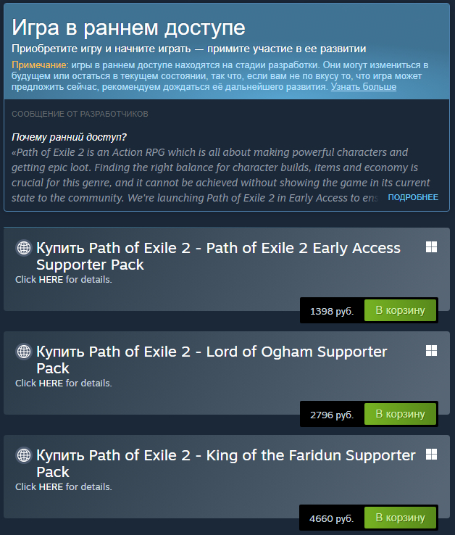This screenshot has height=535, width=455.
Task: Click the 1398 руб. price label
Action: point(332,312)
